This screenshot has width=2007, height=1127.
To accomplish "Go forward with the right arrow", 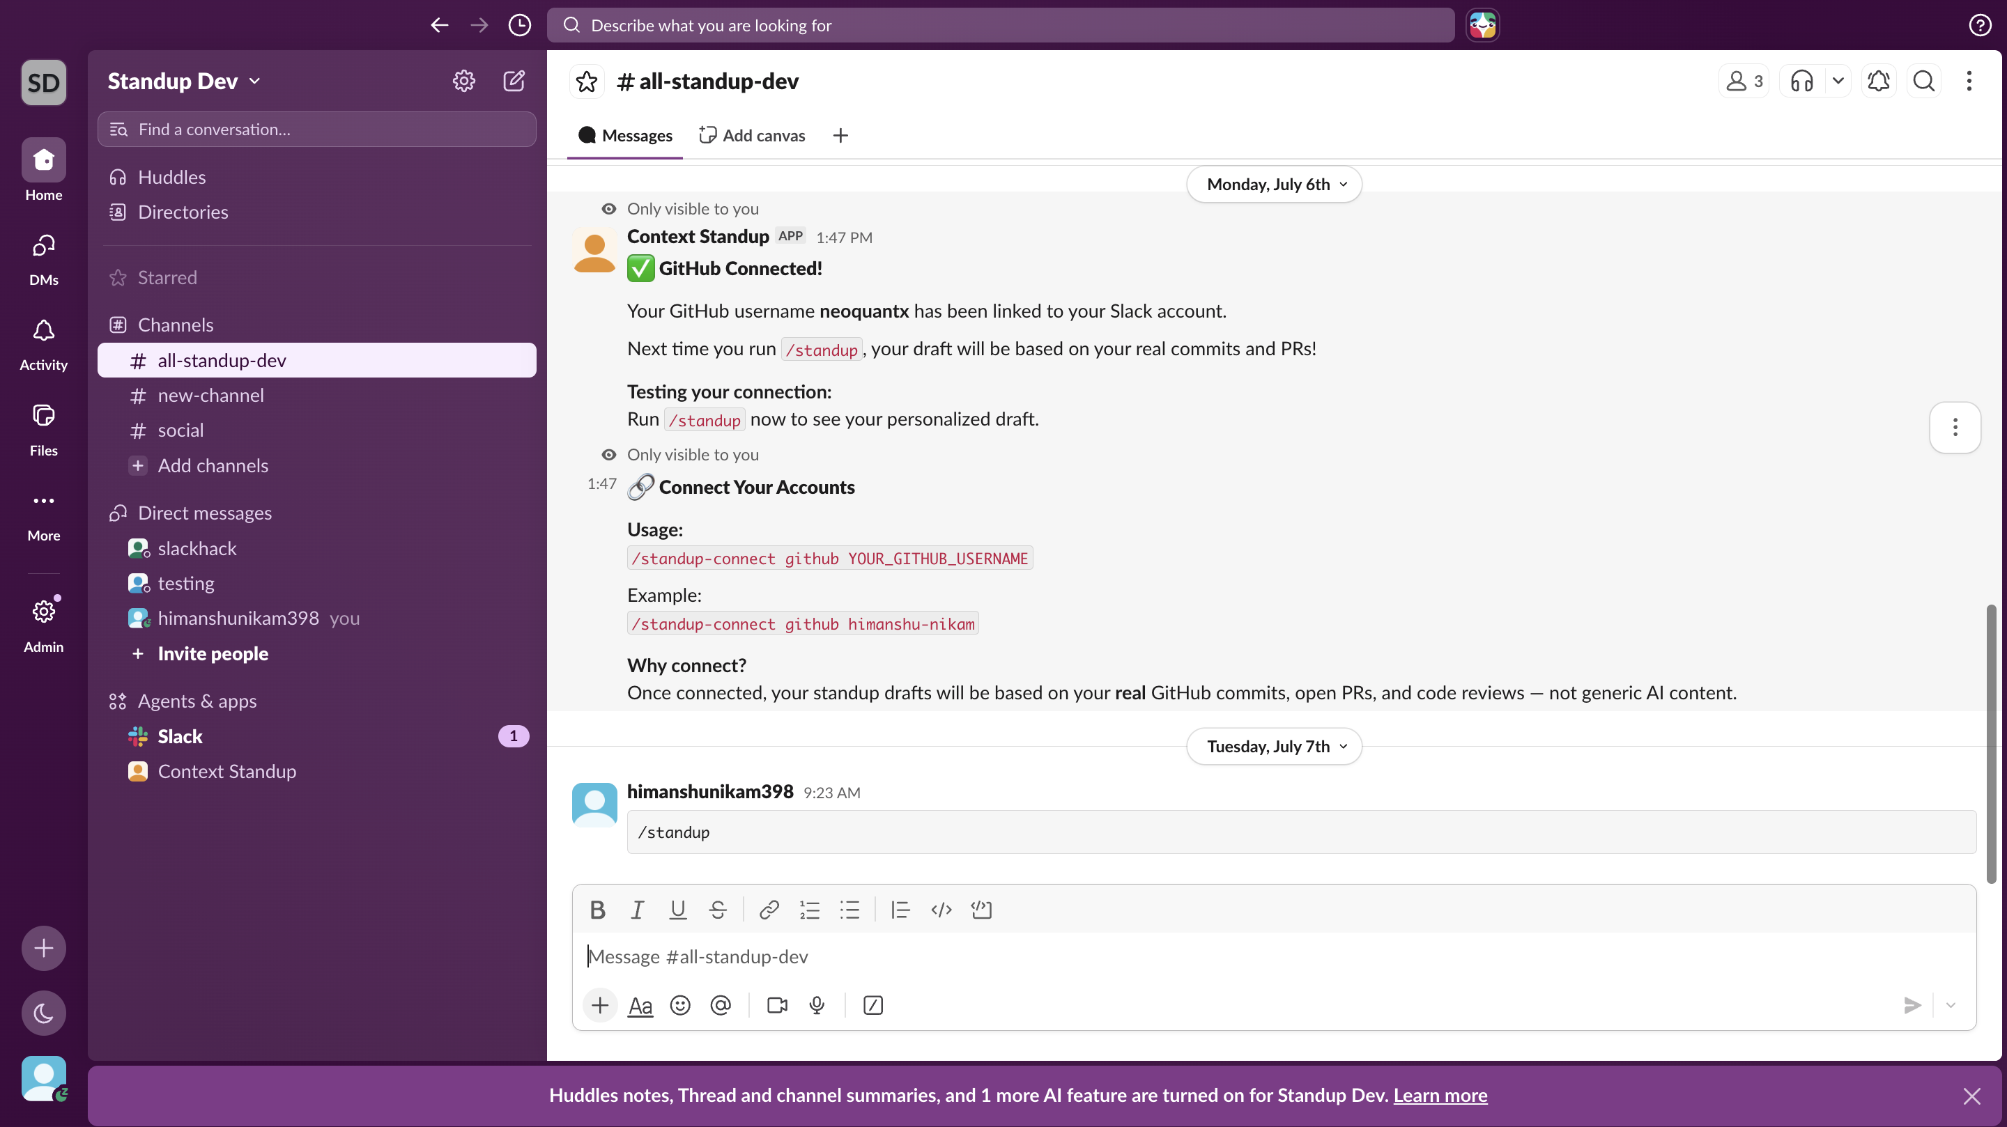I will (479, 25).
